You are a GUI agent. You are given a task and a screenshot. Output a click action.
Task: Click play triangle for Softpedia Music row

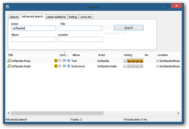(60, 61)
